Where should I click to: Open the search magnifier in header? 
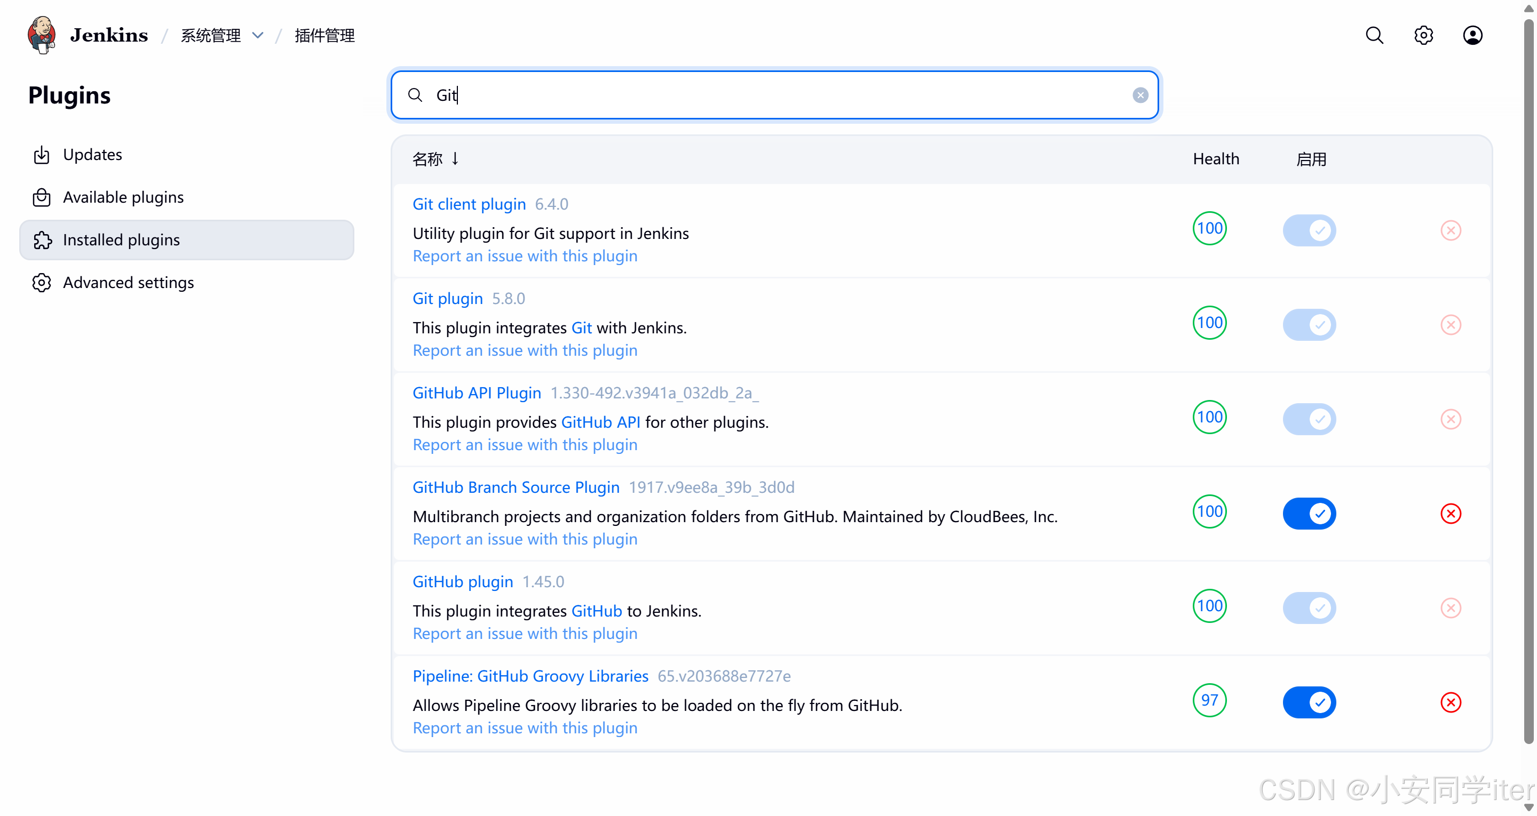pos(1374,35)
